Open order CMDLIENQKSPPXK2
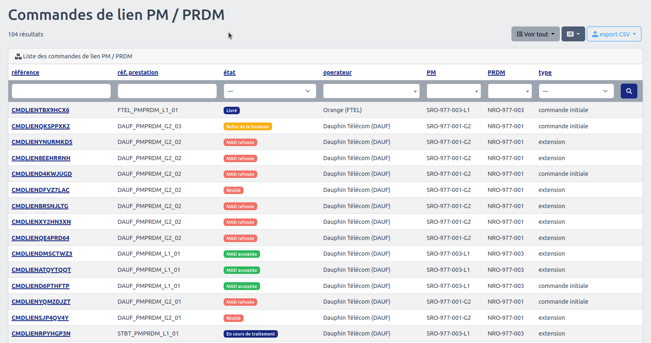The width and height of the screenshot is (651, 343). tap(41, 126)
